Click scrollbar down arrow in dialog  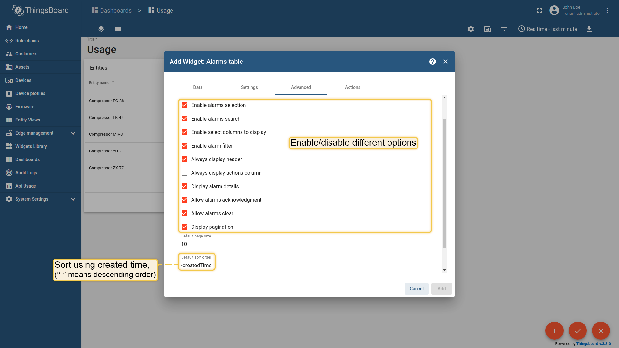click(444, 270)
